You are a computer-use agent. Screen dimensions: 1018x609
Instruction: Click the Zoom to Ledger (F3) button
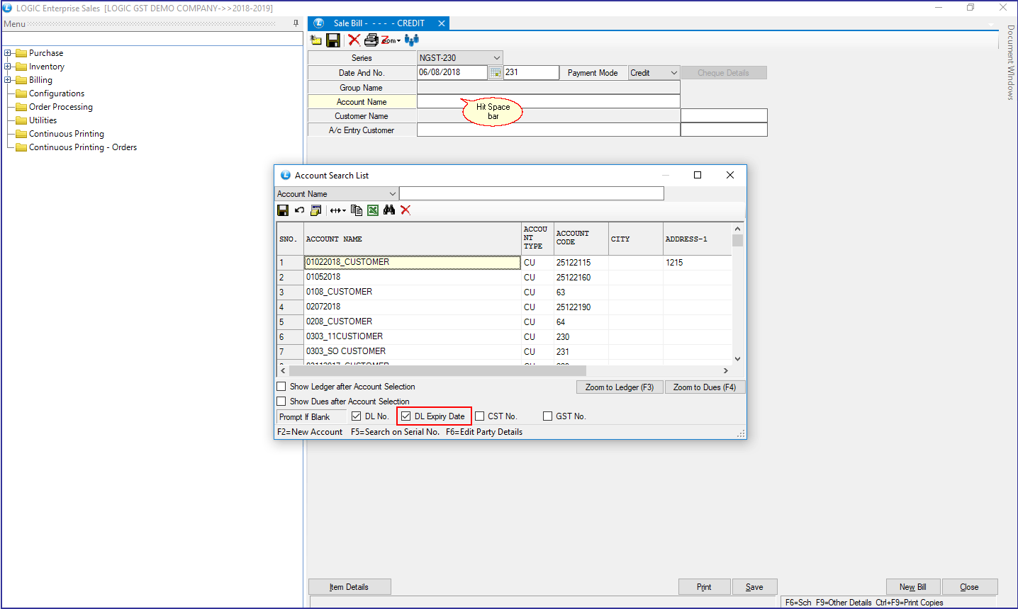[620, 387]
